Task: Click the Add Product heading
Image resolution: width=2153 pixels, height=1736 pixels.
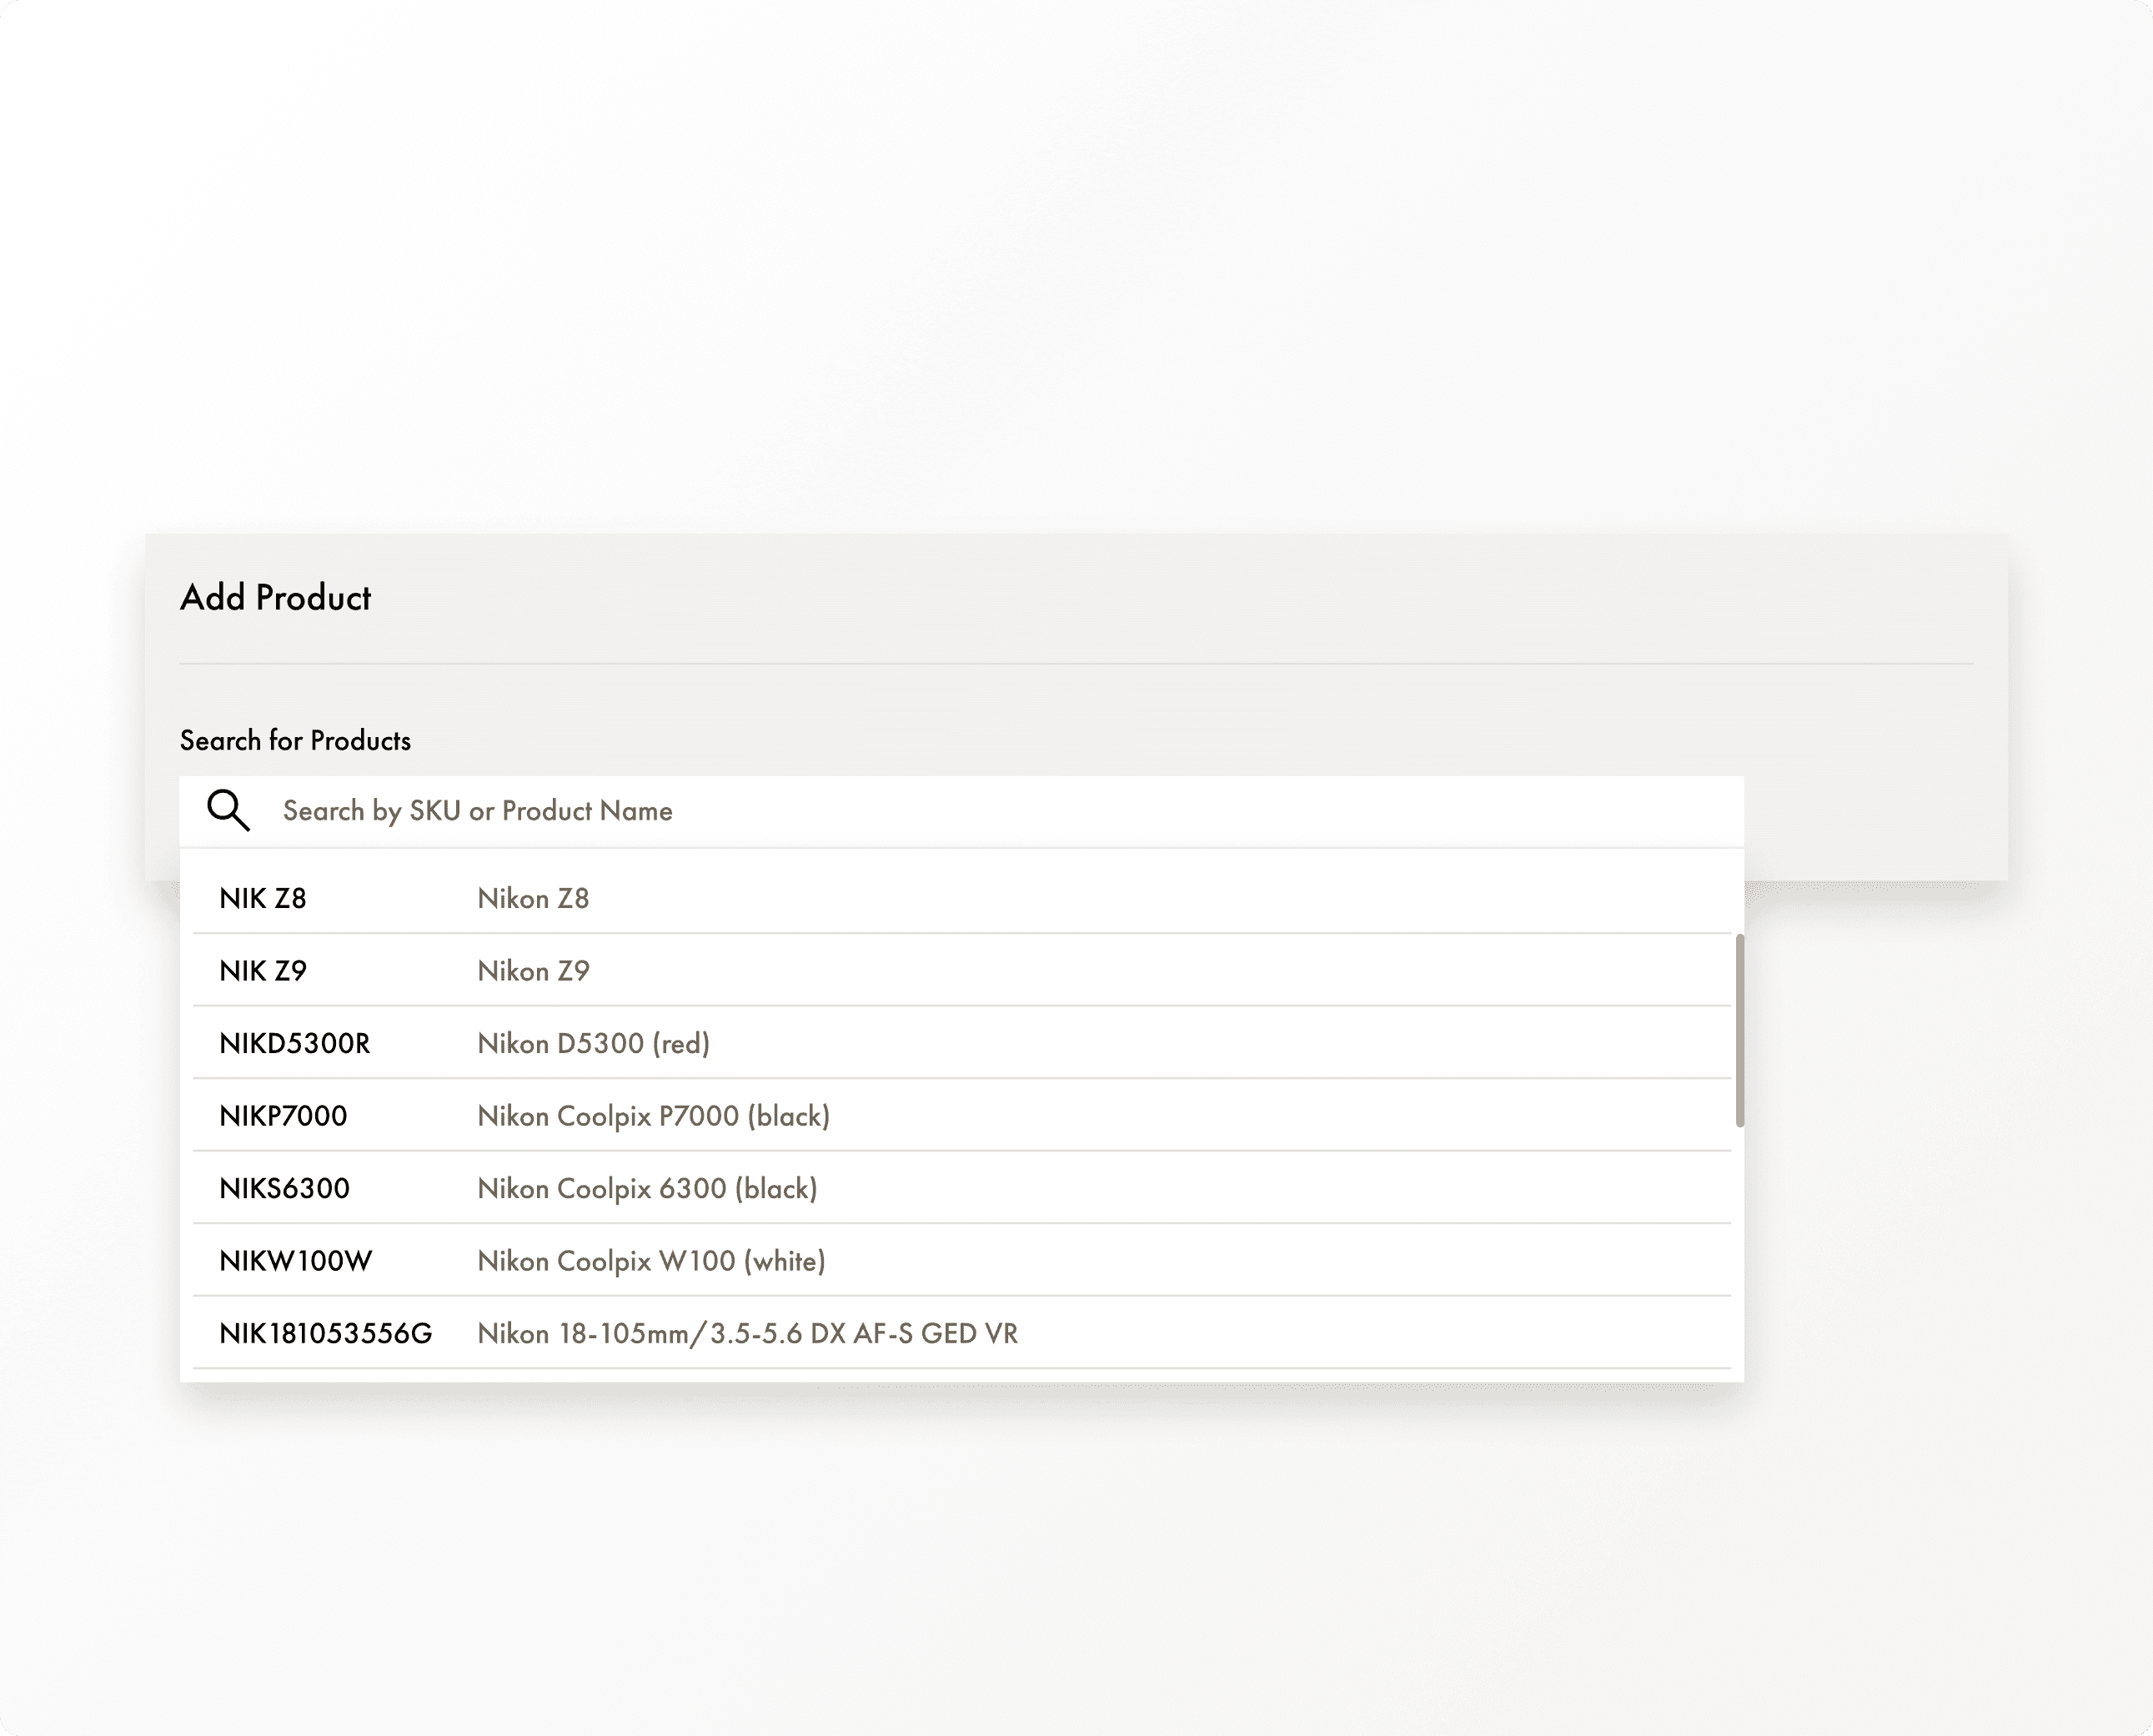Action: (x=275, y=597)
